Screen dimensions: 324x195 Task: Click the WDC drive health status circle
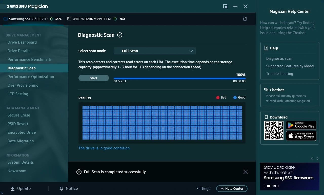coord(115,19)
